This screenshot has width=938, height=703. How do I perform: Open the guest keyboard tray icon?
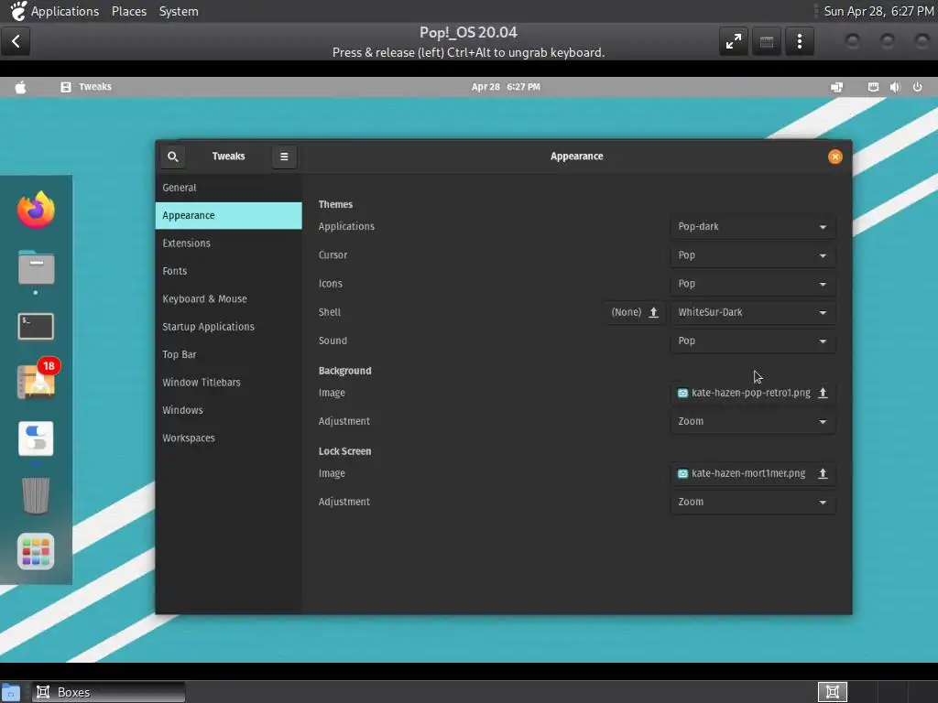tap(873, 87)
